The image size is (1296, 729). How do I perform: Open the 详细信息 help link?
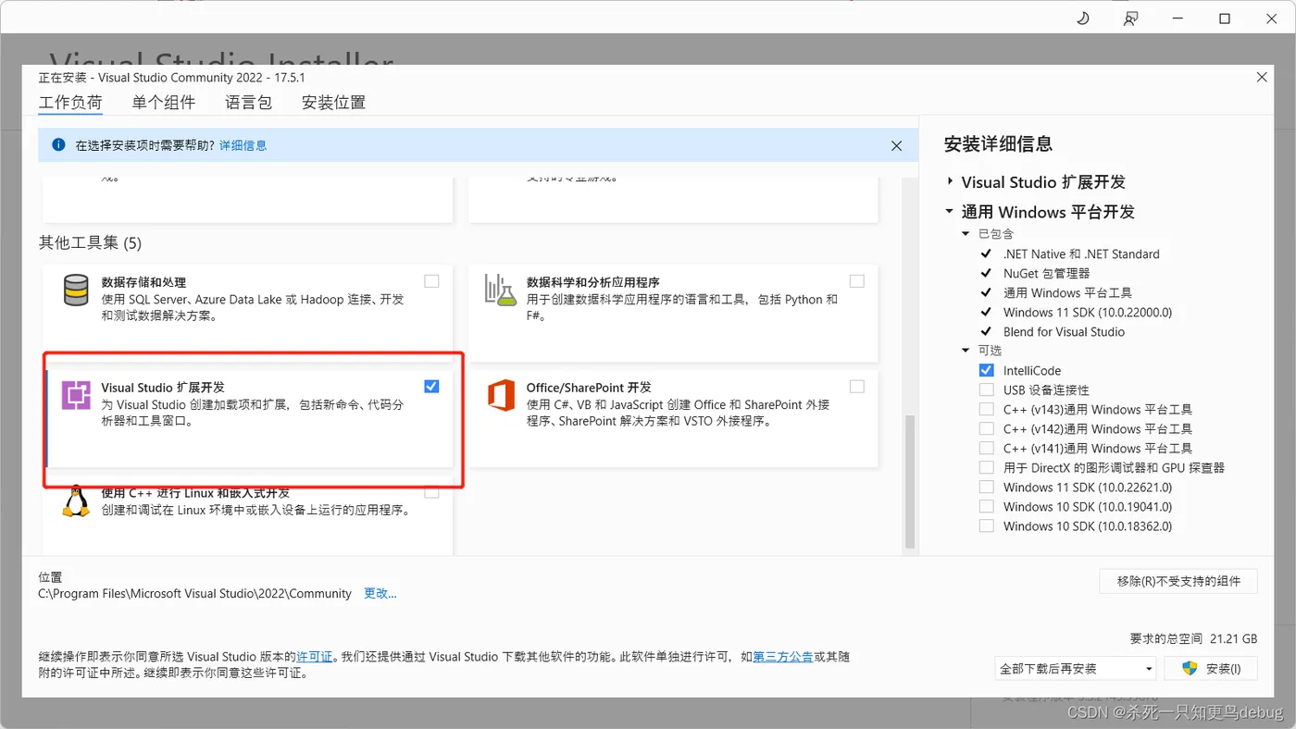[243, 145]
